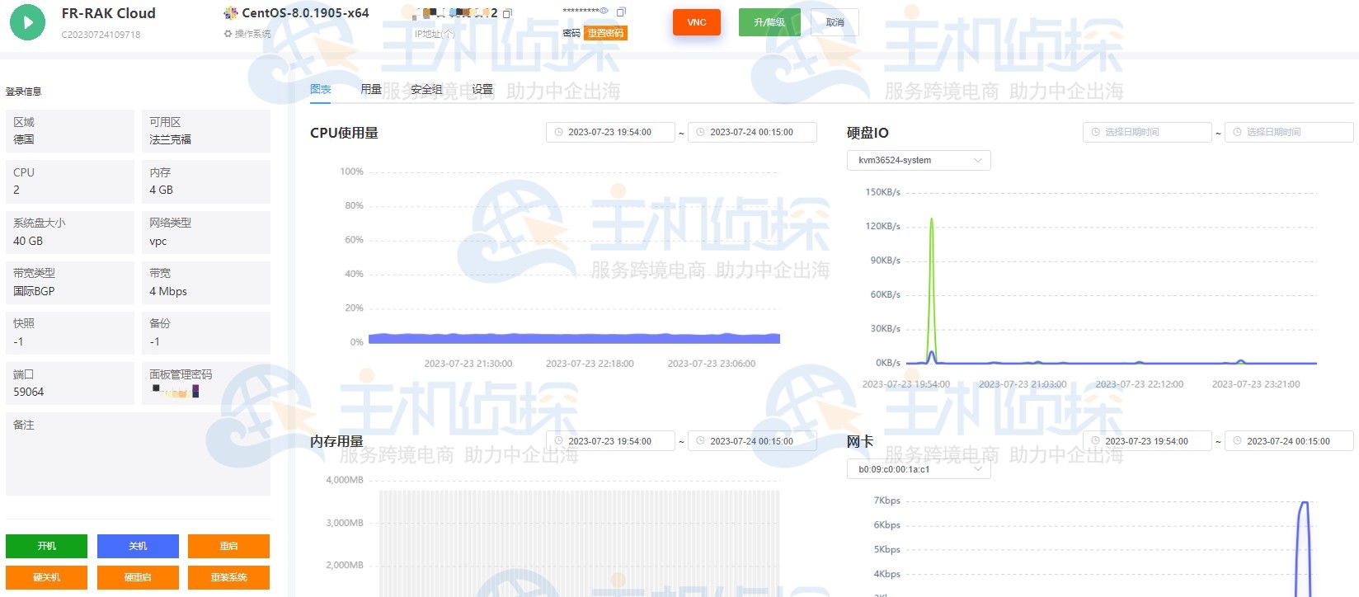Viewport: 1359px width, 597px height.
Task: Click the orange 重启 restart button
Action: [x=228, y=546]
